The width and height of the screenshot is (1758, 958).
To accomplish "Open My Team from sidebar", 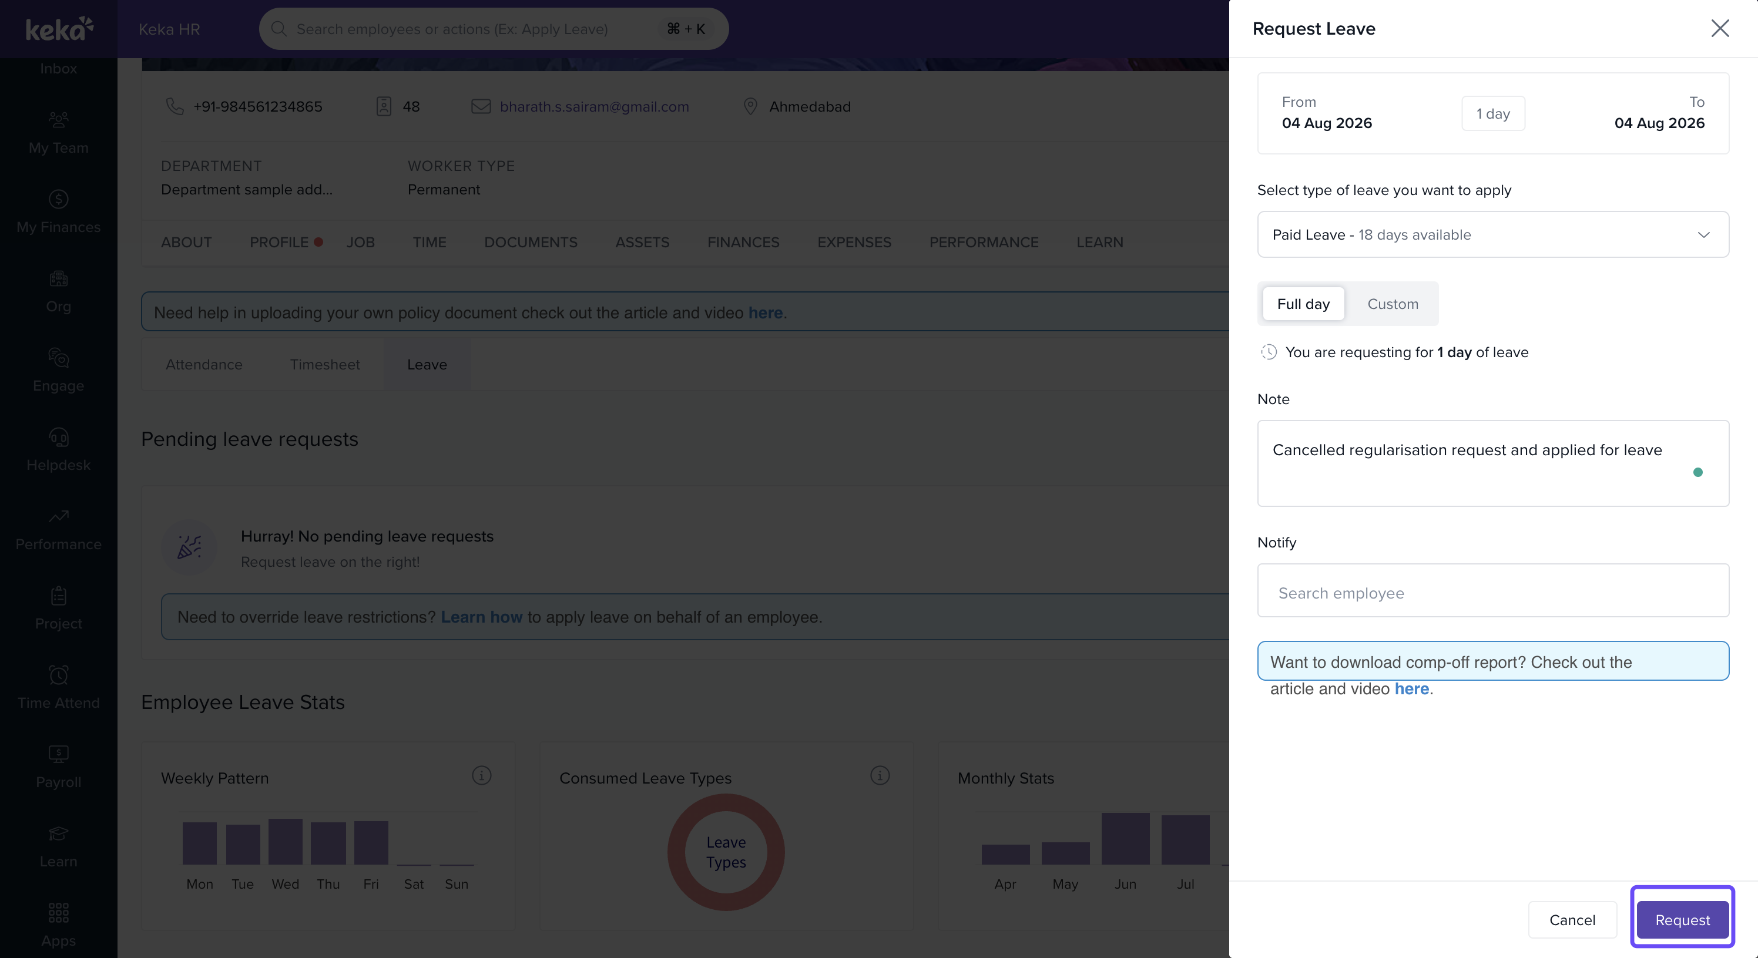I will [59, 133].
